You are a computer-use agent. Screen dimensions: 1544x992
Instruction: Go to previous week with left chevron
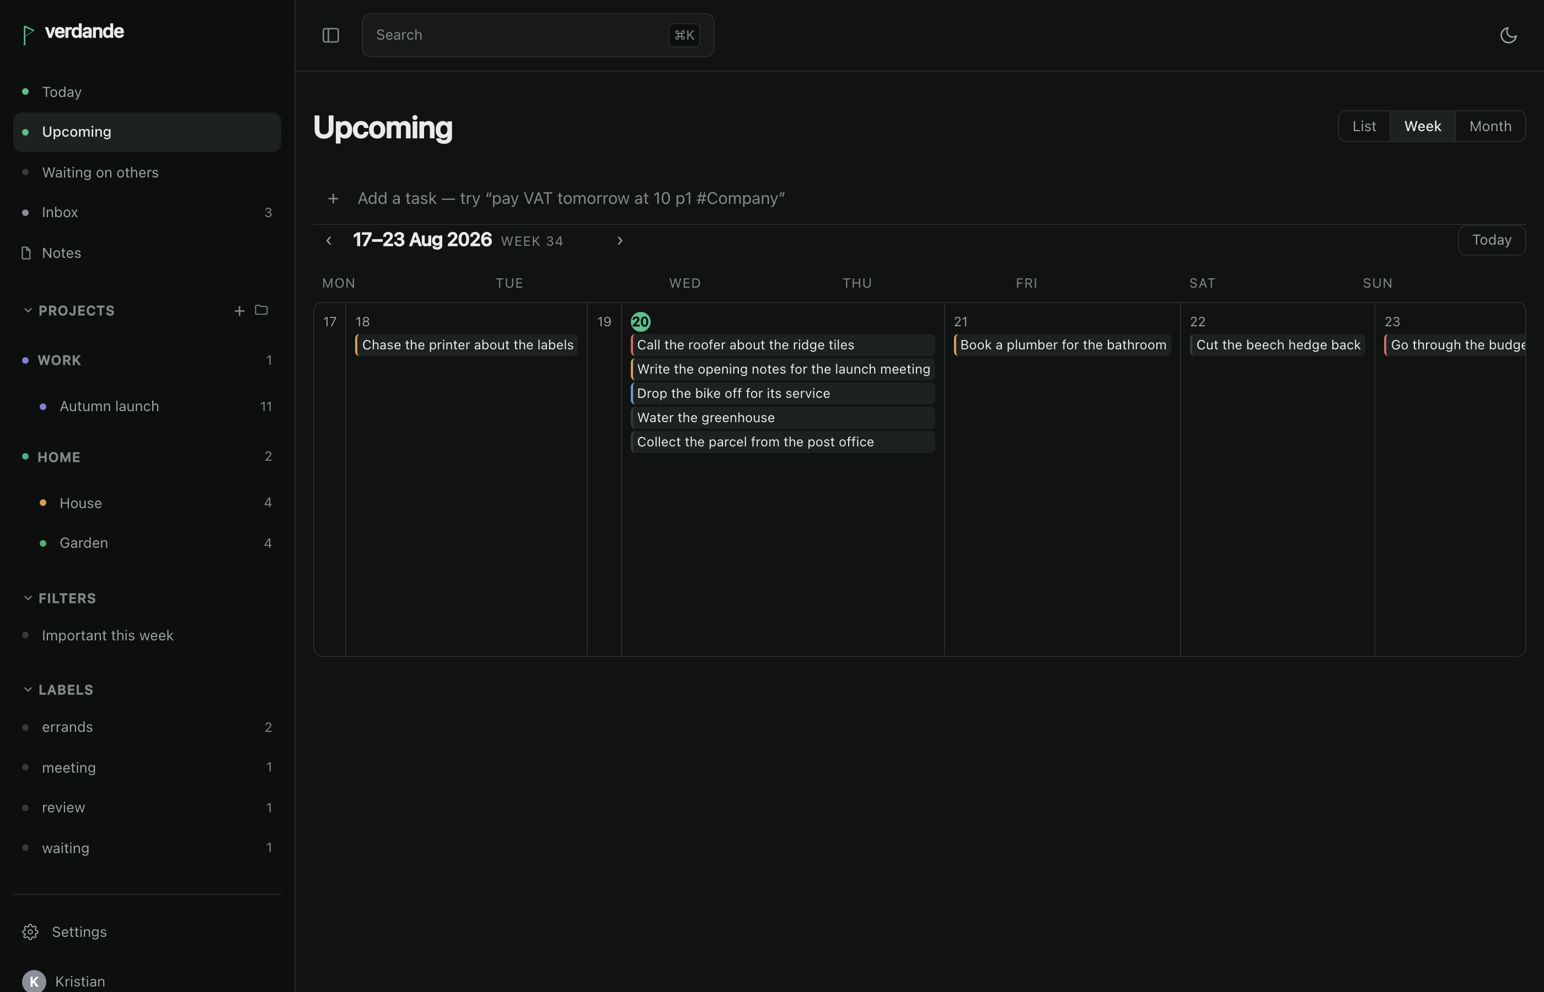(329, 240)
